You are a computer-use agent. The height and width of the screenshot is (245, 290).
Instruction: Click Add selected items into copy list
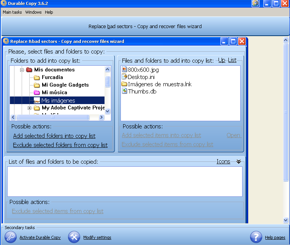tap(162, 135)
